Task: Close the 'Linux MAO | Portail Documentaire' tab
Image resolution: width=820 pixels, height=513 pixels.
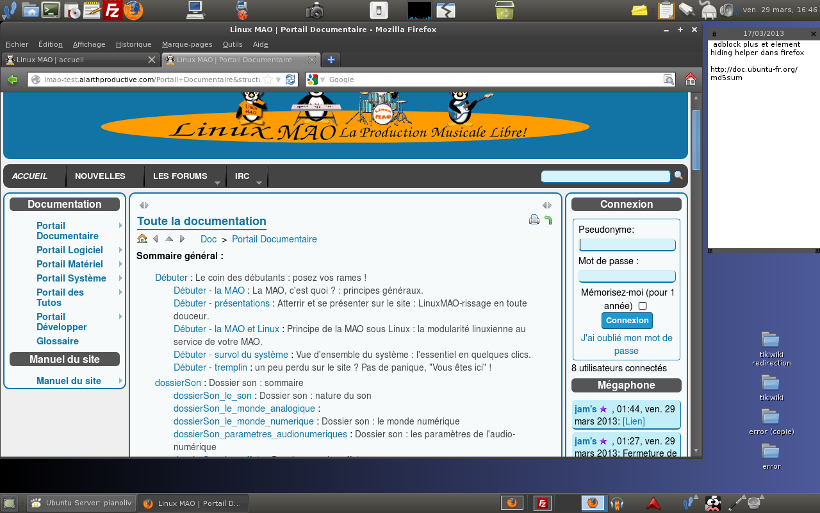Action: click(312, 60)
